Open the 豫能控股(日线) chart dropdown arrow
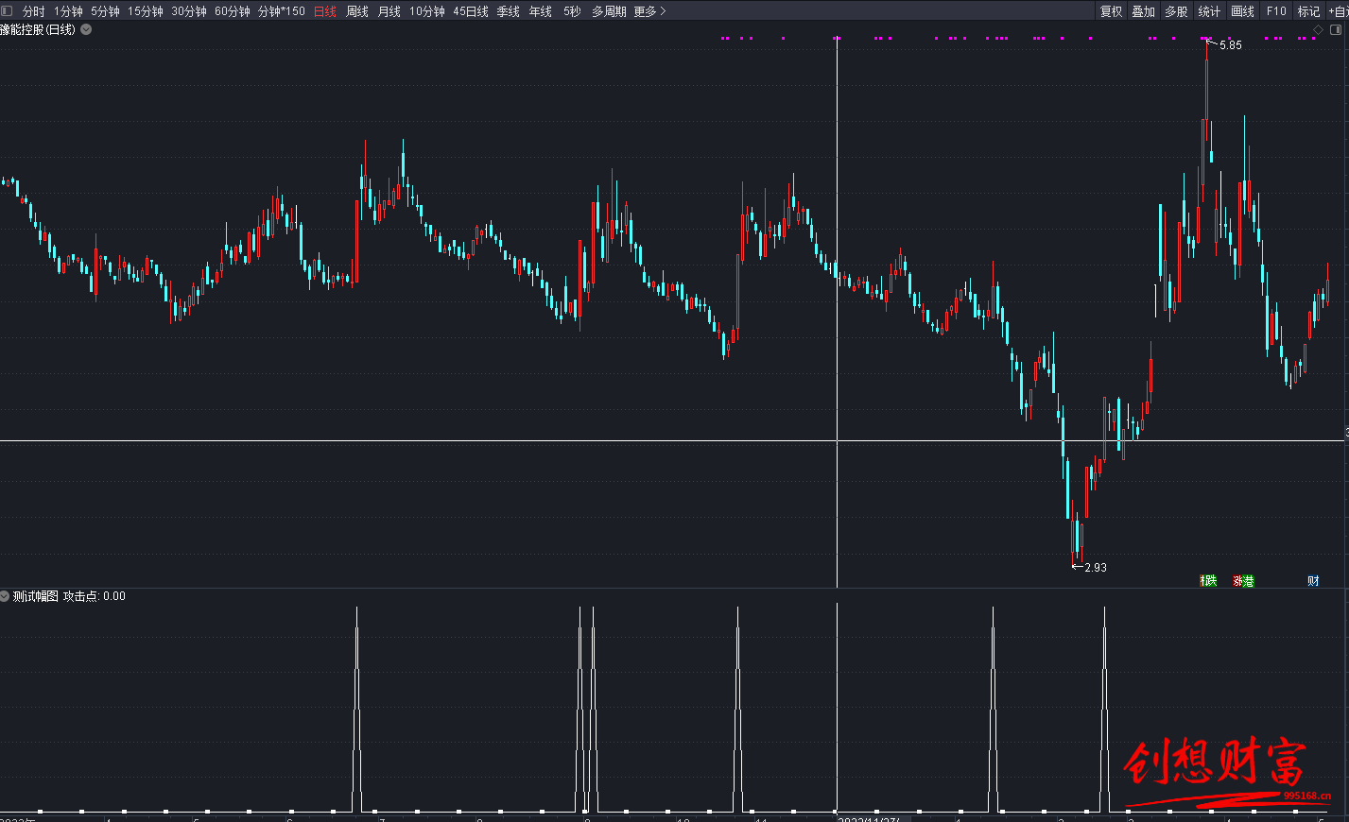This screenshot has height=822, width=1349. tap(86, 29)
